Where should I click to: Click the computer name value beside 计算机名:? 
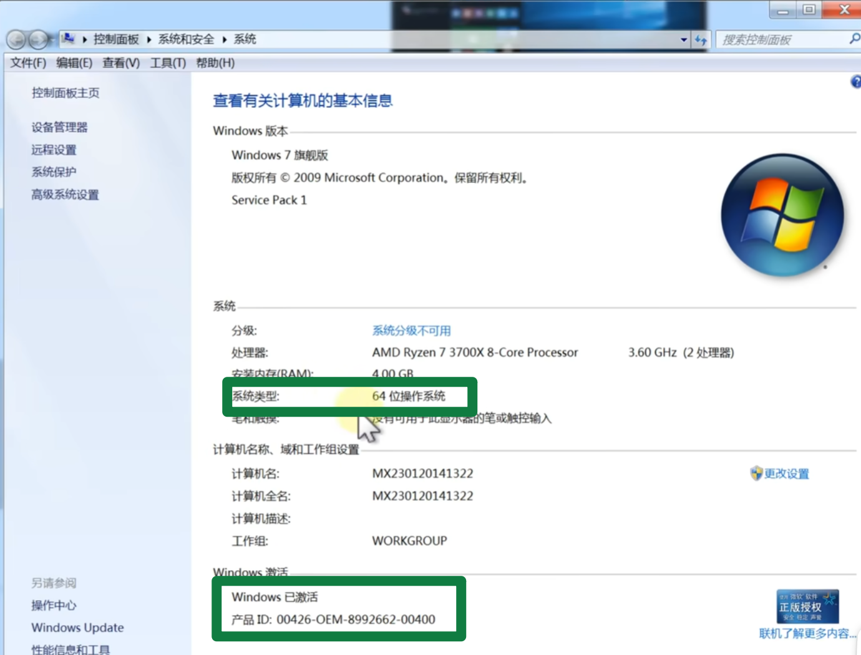[x=422, y=473]
